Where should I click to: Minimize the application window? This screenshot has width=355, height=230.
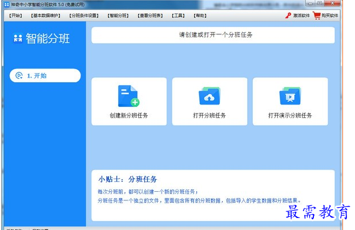click(x=310, y=3)
